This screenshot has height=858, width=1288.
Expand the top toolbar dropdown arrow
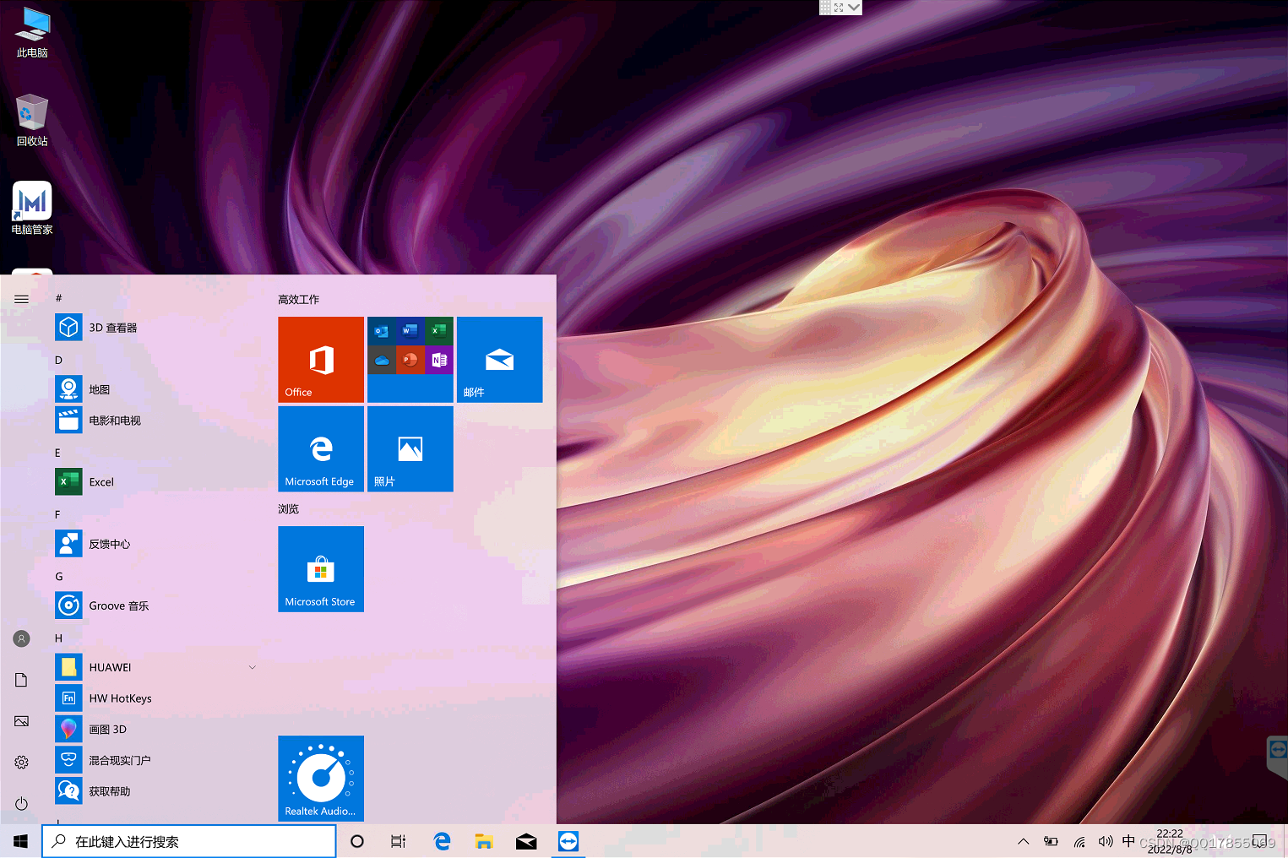854,7
